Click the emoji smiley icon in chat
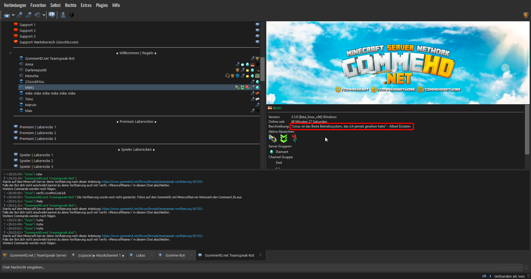 pyautogui.click(x=526, y=267)
